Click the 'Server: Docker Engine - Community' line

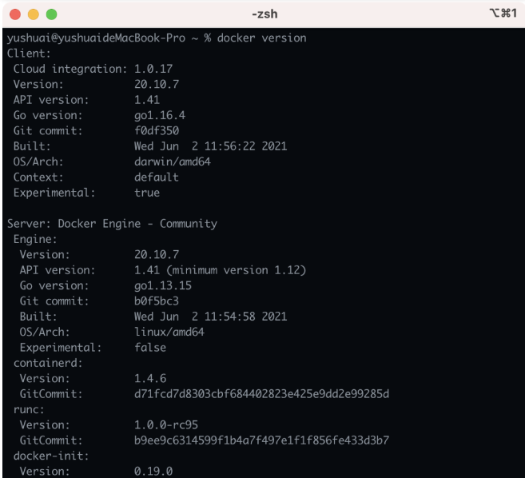pyautogui.click(x=112, y=224)
